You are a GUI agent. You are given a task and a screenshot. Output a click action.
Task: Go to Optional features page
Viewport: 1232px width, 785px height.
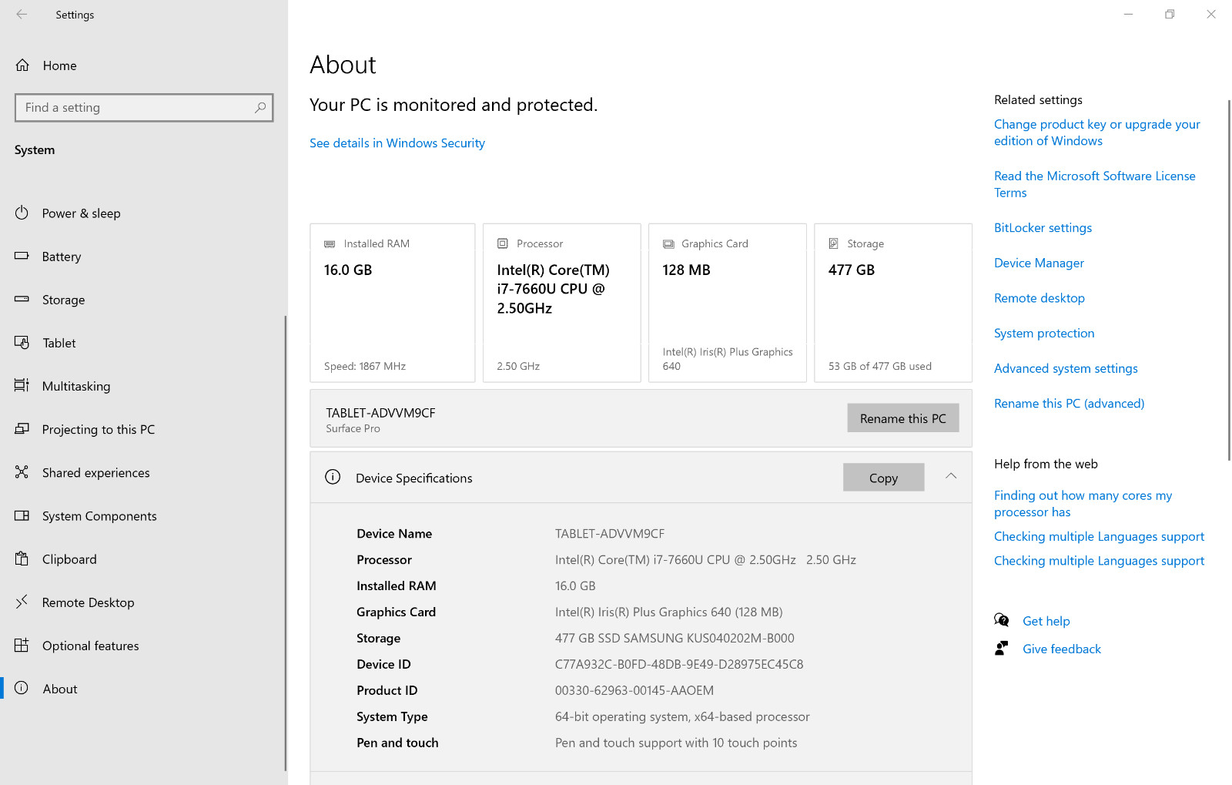point(91,646)
